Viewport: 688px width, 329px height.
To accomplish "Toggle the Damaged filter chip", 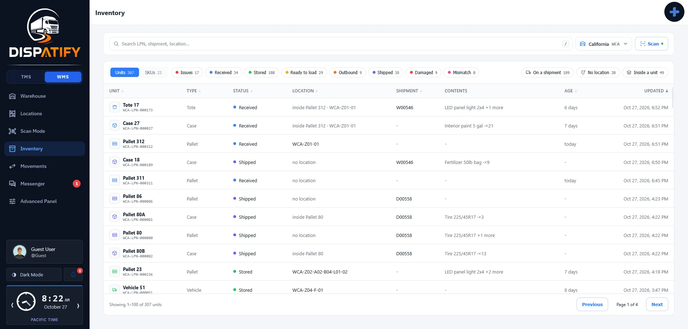I will click(424, 72).
